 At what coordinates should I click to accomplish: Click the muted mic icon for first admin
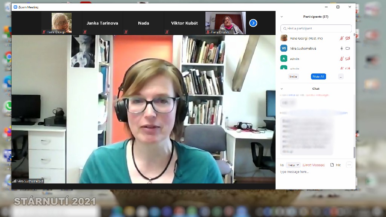point(342,59)
